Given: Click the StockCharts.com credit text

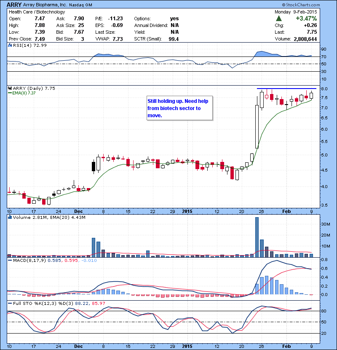Looking at the screenshot, I should (301, 5).
